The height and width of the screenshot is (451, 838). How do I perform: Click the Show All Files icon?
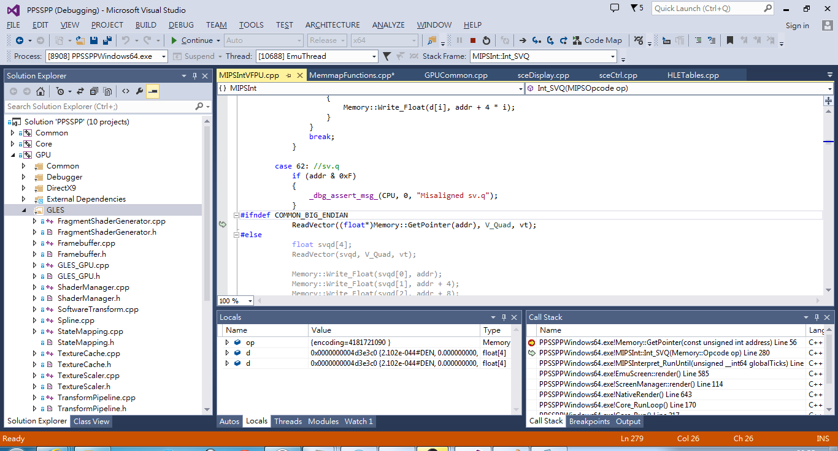coord(107,91)
